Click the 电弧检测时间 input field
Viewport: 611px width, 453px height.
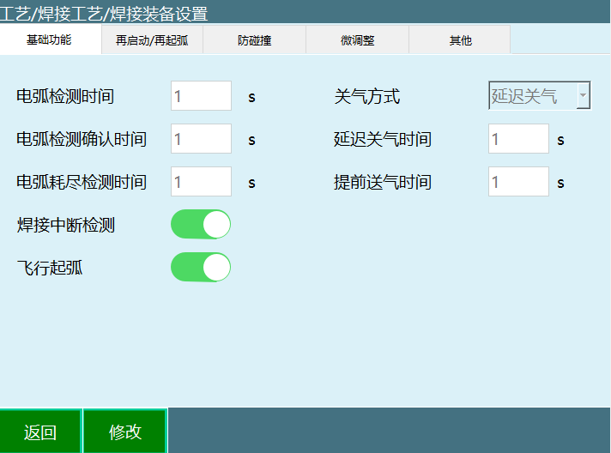[201, 96]
